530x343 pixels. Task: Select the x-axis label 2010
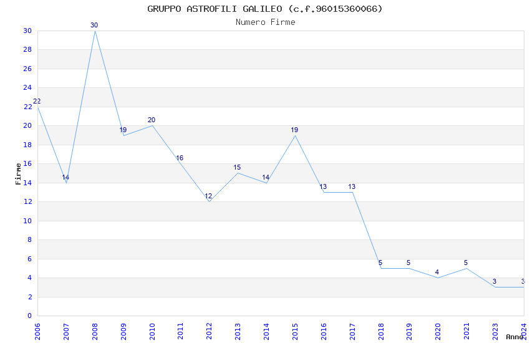[x=152, y=332]
